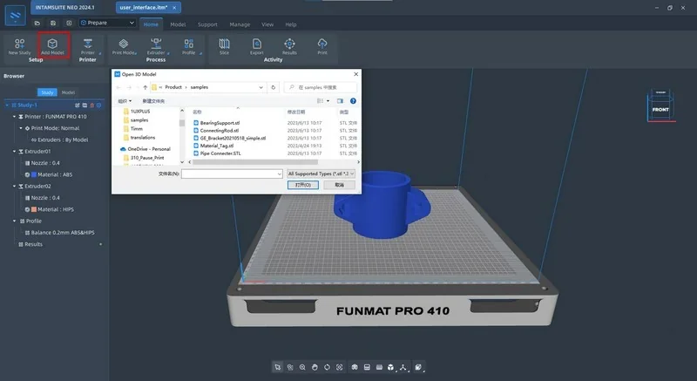Image resolution: width=697 pixels, height=381 pixels.
Task: Open the Model ribbon tab
Action: [x=178, y=24]
